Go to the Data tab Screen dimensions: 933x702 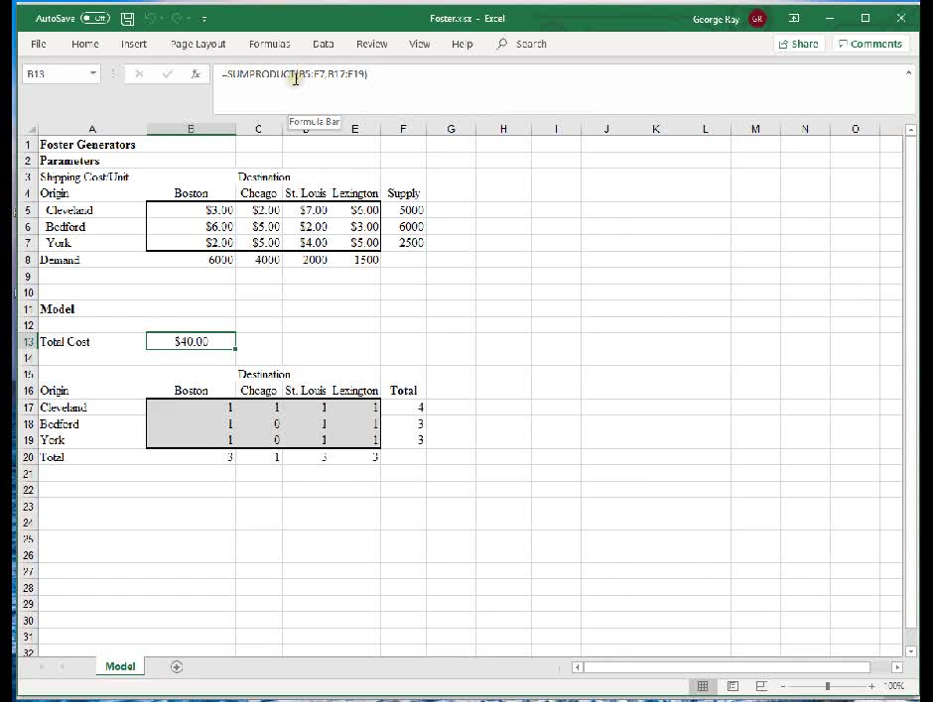pos(324,44)
